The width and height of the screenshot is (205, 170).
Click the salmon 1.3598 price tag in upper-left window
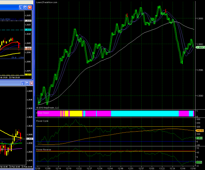tap(28, 49)
